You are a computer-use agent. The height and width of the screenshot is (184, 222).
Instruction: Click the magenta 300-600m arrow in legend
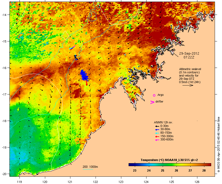pos(157,140)
